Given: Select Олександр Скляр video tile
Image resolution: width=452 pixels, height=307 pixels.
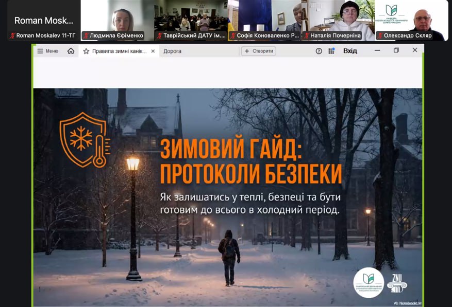Looking at the screenshot, I should 411,20.
